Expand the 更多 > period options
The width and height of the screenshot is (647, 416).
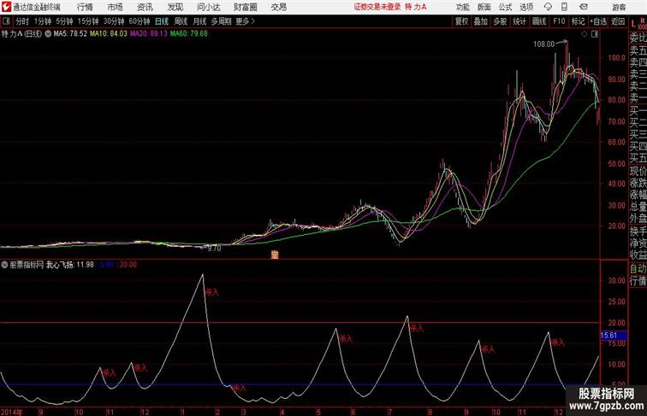point(245,21)
